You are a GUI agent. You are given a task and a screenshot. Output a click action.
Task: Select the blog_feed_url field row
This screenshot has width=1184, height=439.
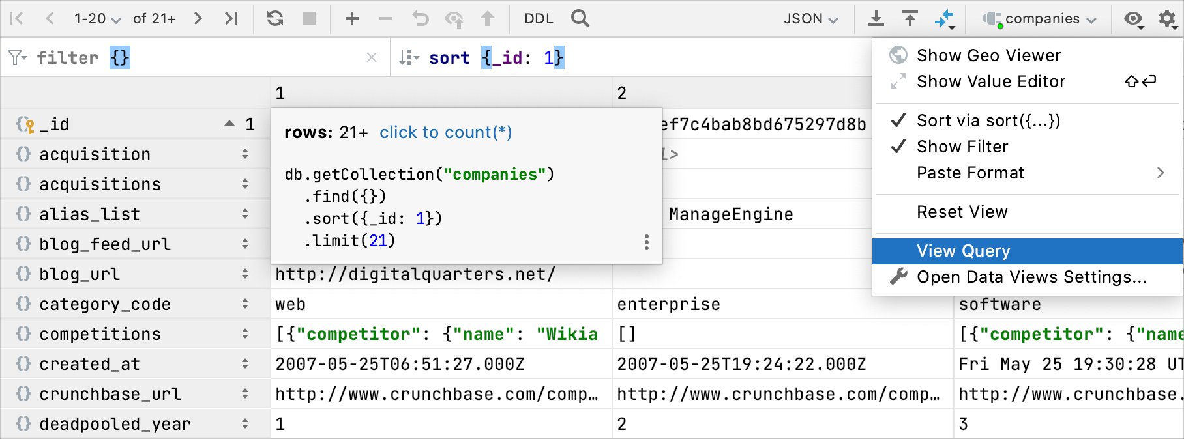point(135,244)
